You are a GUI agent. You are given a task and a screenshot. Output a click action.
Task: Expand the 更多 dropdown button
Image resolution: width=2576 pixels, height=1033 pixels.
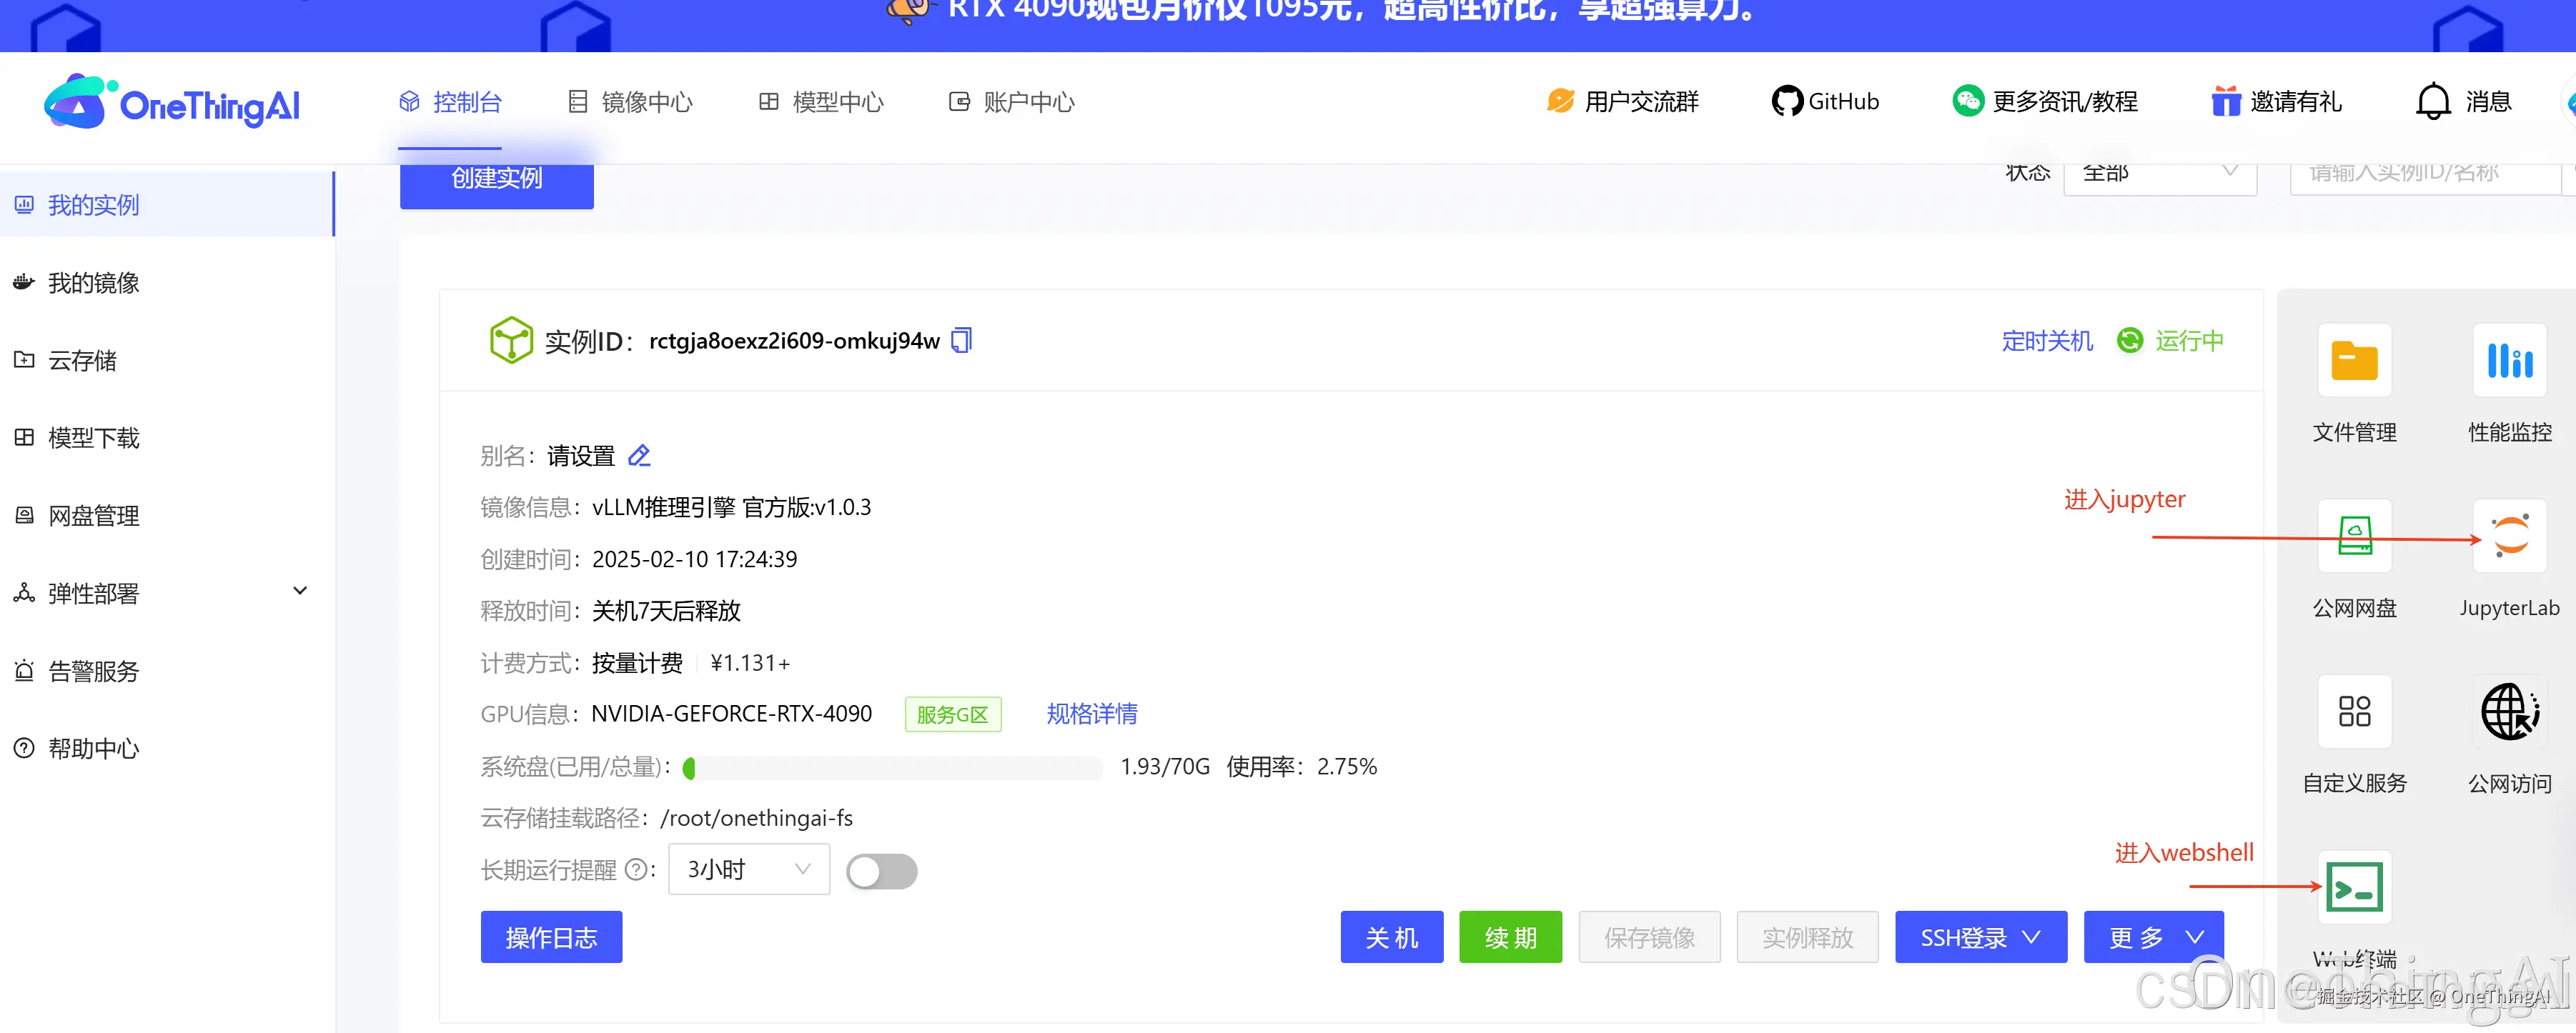(2153, 937)
